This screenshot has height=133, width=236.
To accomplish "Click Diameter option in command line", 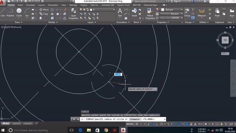I will tap(135, 119).
